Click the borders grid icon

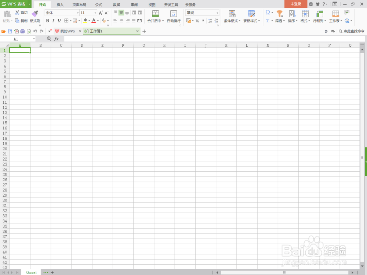tap(66, 21)
